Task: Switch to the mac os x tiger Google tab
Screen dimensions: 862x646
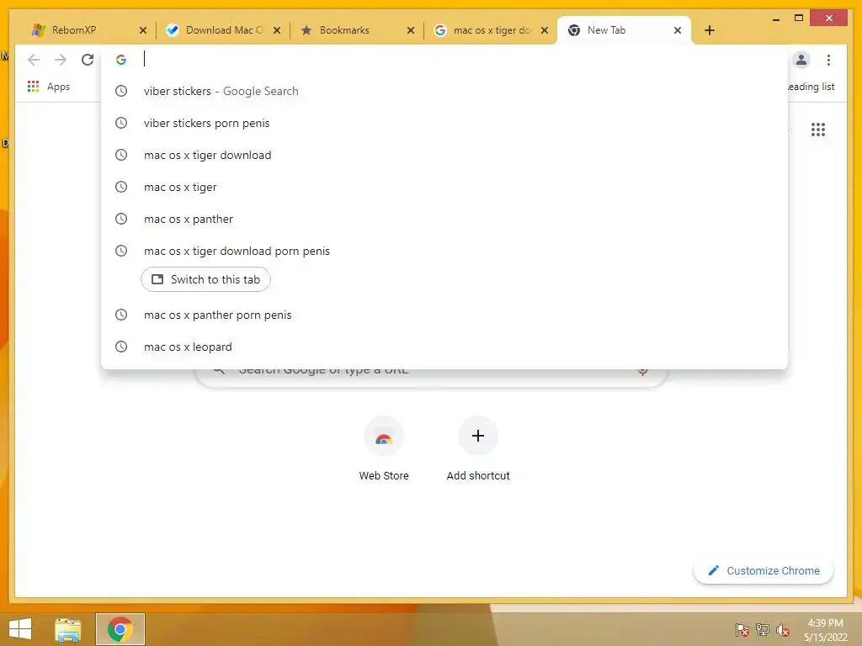Action: click(489, 30)
